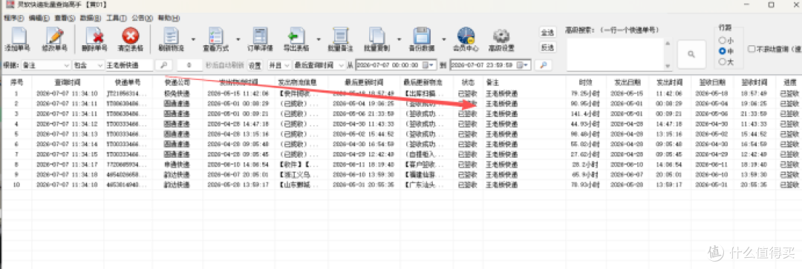
Task: Open the 数据(B) menu
Action: pos(91,18)
